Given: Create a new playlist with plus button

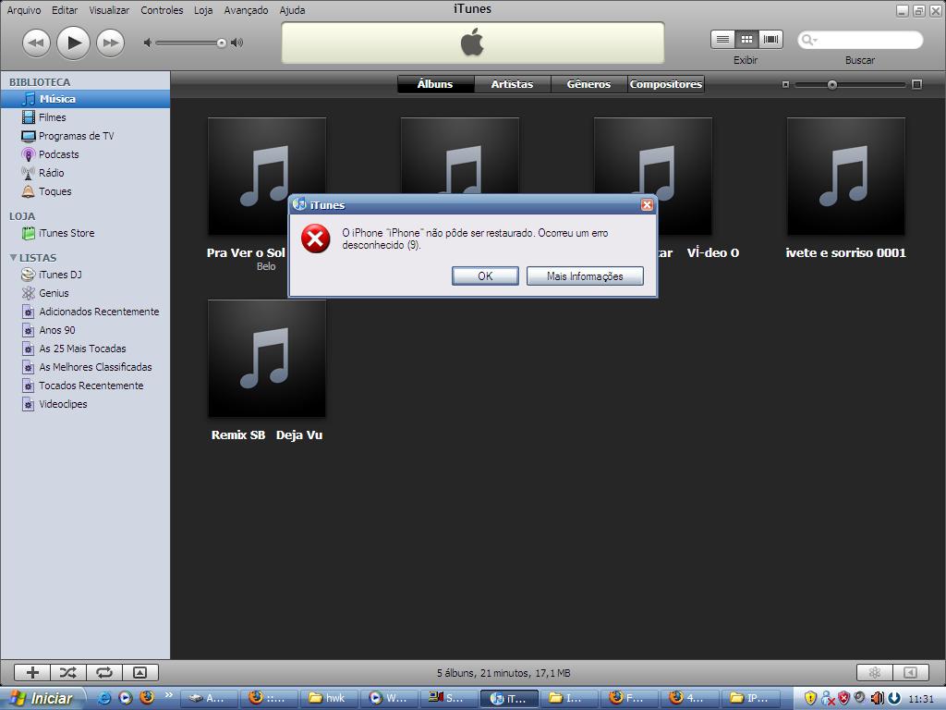Looking at the screenshot, I should click(x=32, y=673).
